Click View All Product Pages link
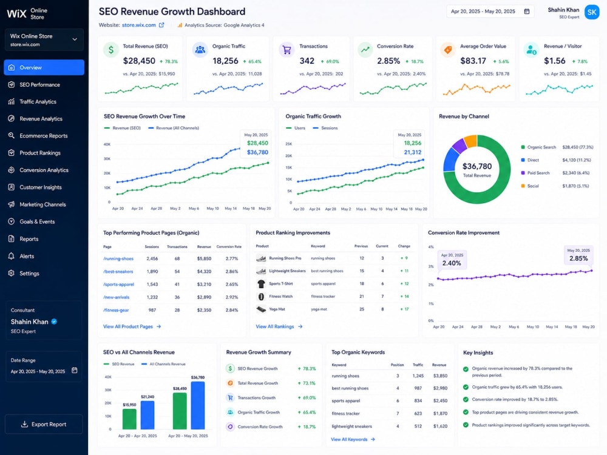Image resolution: width=607 pixels, height=455 pixels. pyautogui.click(x=132, y=326)
